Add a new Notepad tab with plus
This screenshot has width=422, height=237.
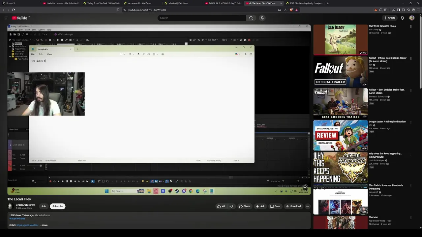[x=77, y=49]
